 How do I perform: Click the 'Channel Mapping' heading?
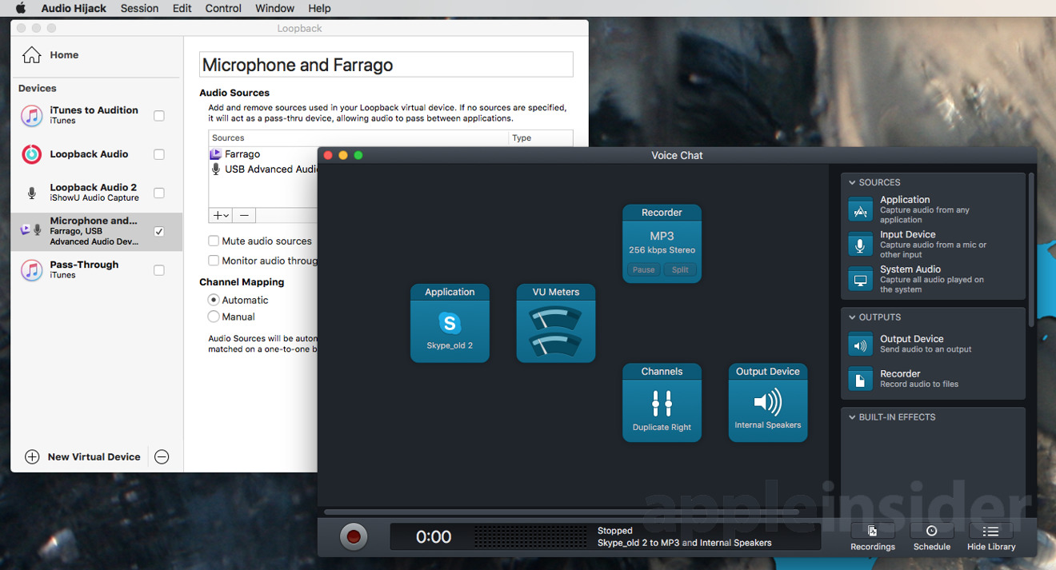point(242,282)
